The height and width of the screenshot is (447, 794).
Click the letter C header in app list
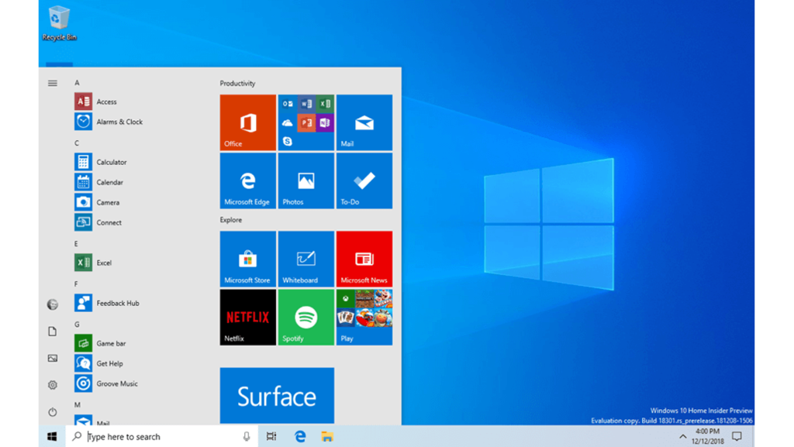point(77,143)
